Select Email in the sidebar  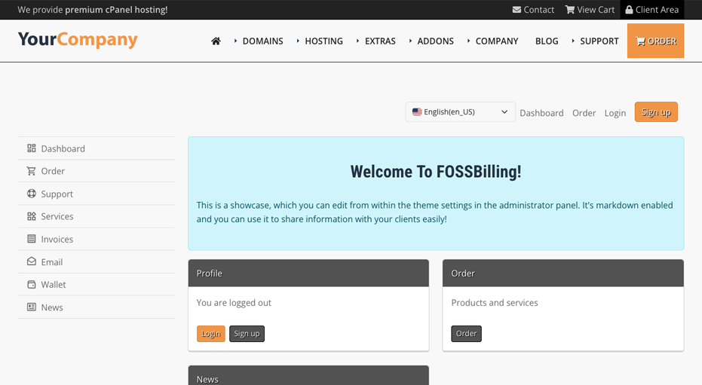[97, 261]
